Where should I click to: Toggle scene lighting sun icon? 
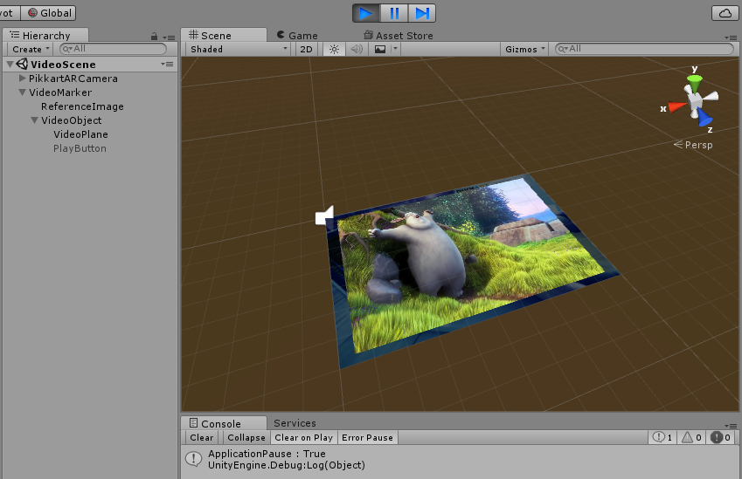coord(334,49)
